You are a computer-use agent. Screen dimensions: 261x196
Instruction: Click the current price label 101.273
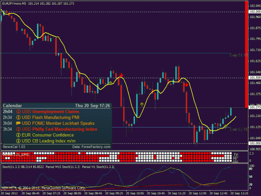pos(254,107)
